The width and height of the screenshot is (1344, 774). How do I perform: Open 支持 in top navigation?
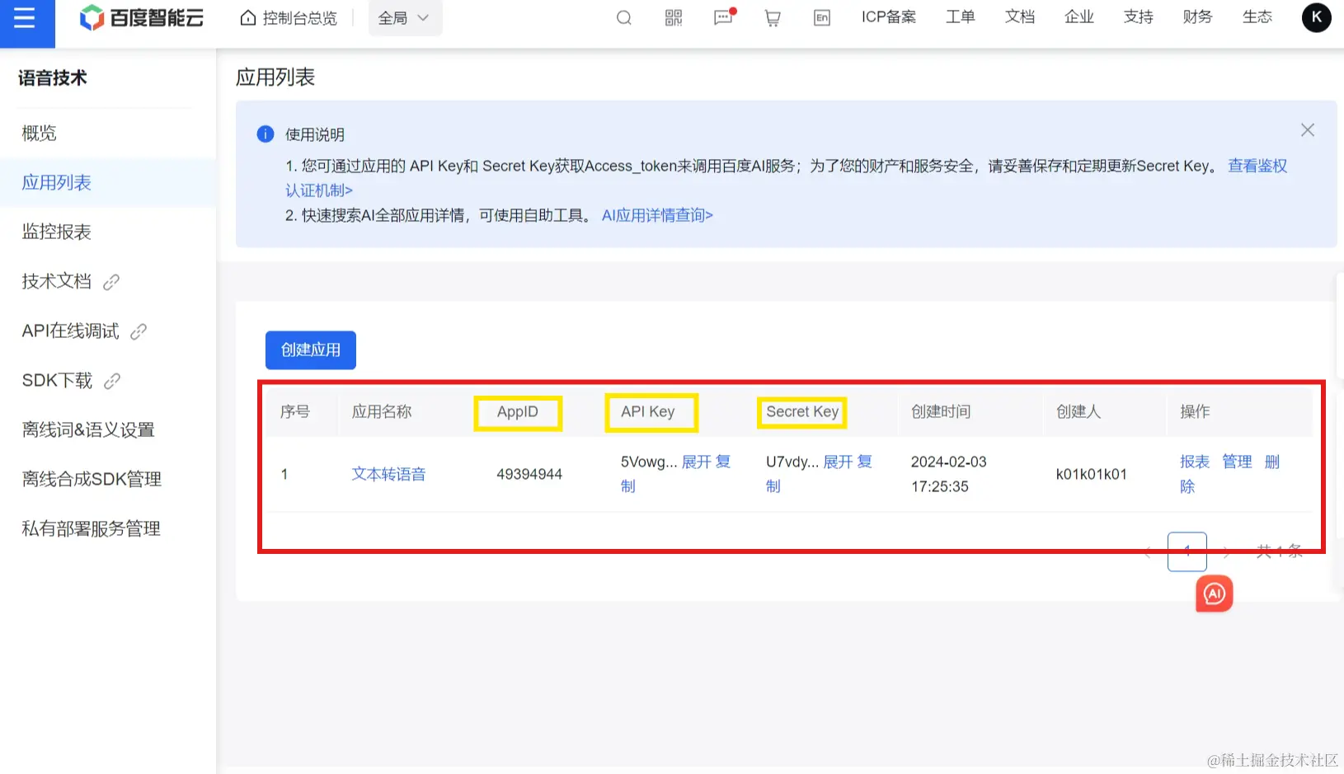pyautogui.click(x=1139, y=17)
